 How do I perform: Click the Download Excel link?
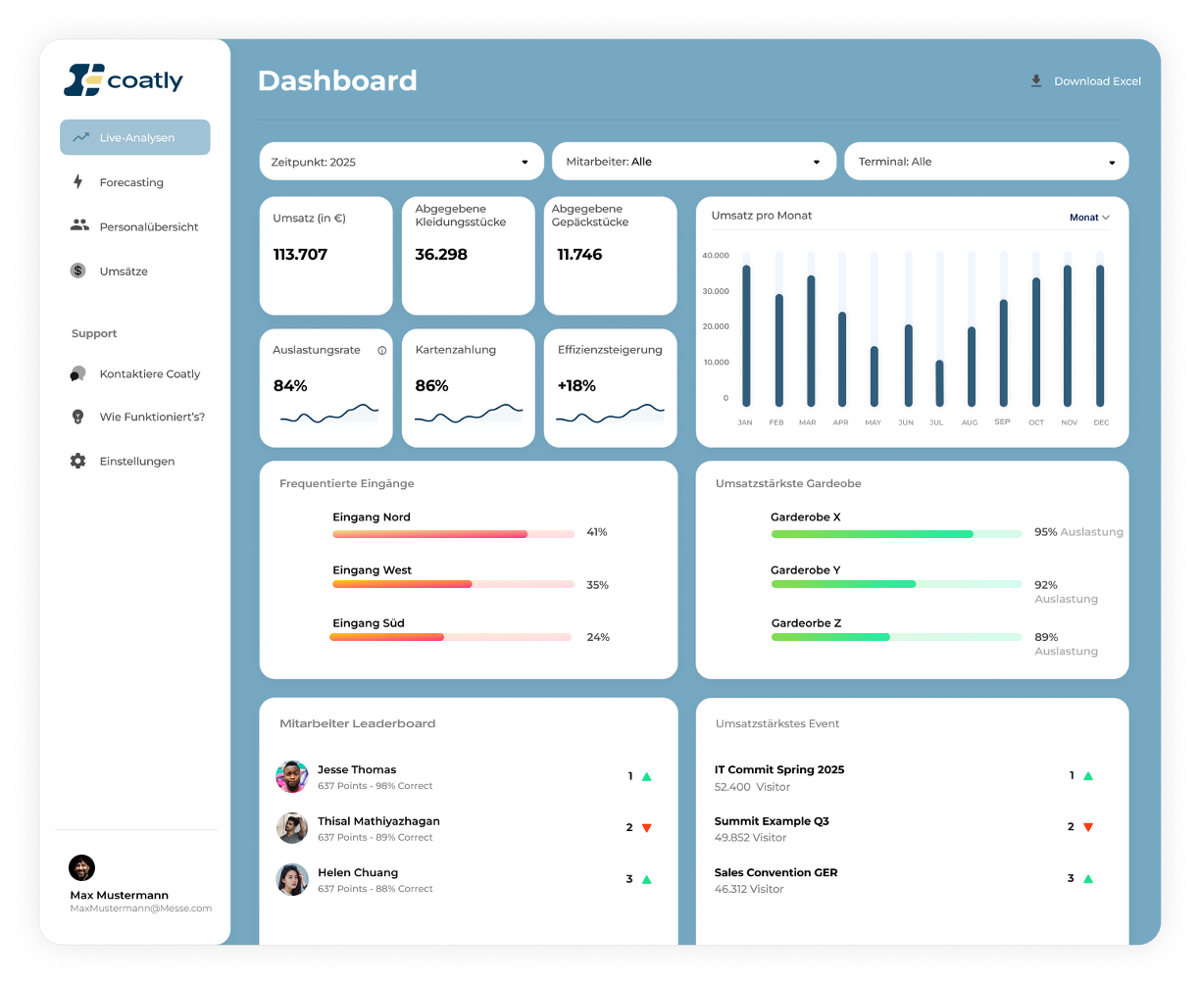point(1096,81)
